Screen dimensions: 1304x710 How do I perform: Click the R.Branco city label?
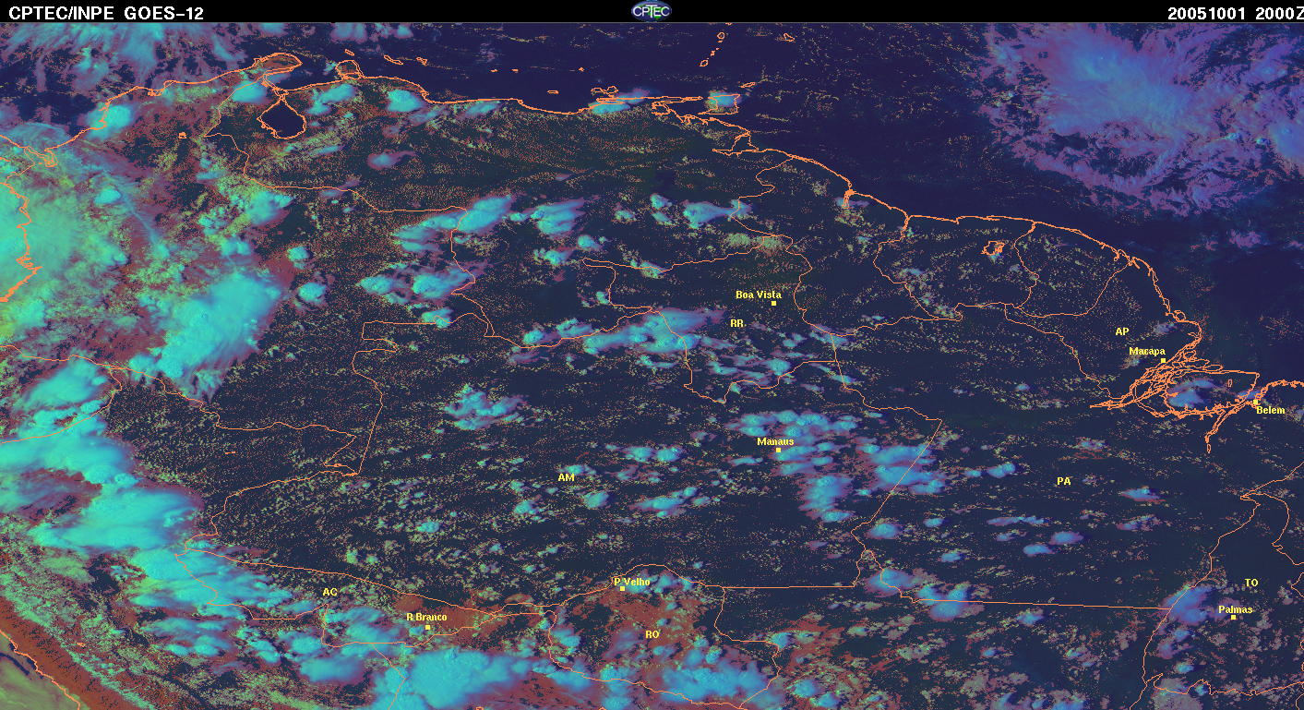click(x=426, y=617)
